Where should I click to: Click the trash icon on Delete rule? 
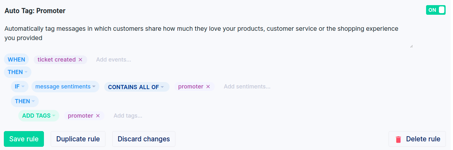pyautogui.click(x=398, y=139)
